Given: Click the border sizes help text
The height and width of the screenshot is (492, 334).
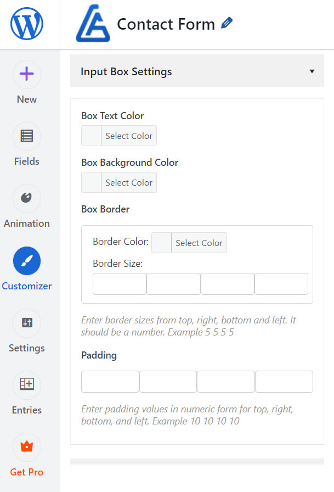Looking at the screenshot, I should pos(188,326).
